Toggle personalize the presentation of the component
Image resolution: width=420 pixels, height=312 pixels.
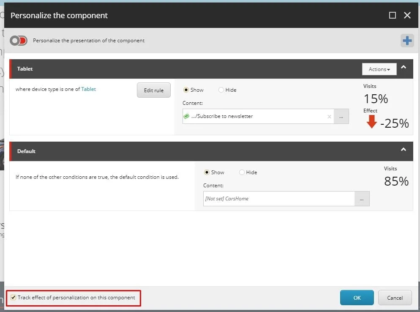tap(18, 40)
